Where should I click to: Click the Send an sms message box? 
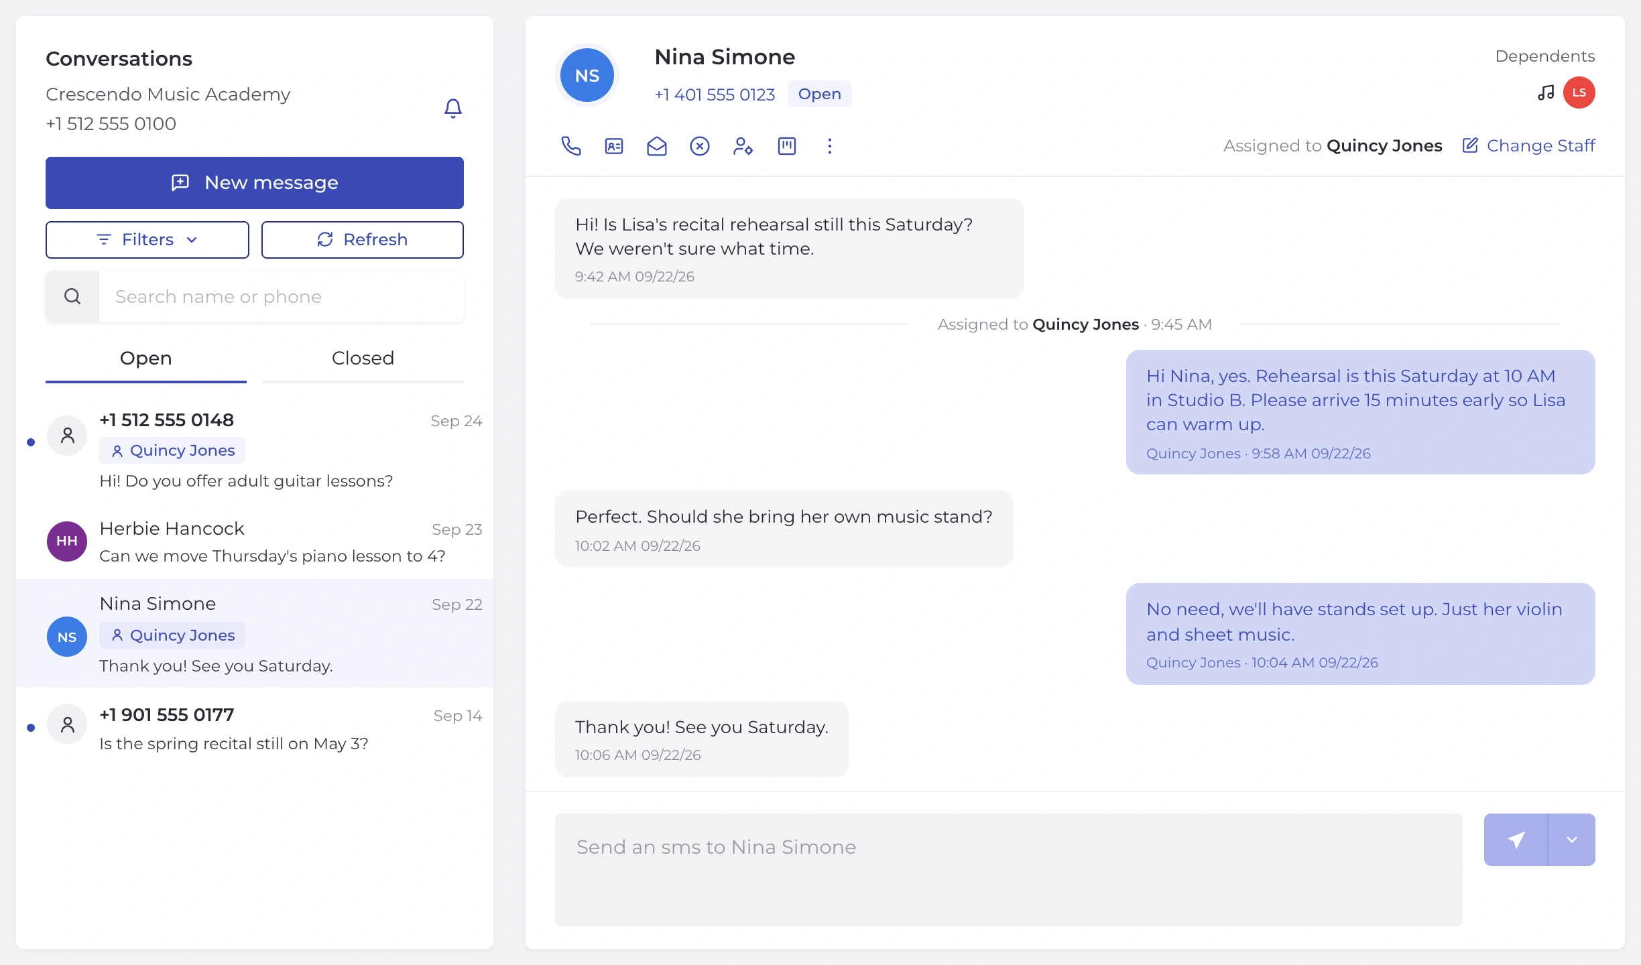pyautogui.click(x=1009, y=870)
